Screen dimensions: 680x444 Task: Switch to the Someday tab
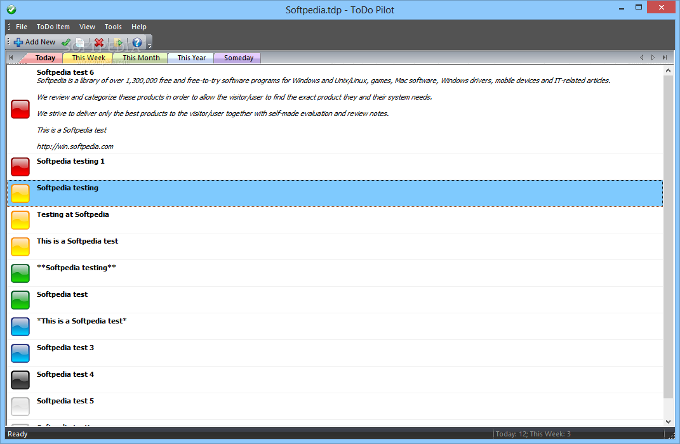click(x=239, y=58)
